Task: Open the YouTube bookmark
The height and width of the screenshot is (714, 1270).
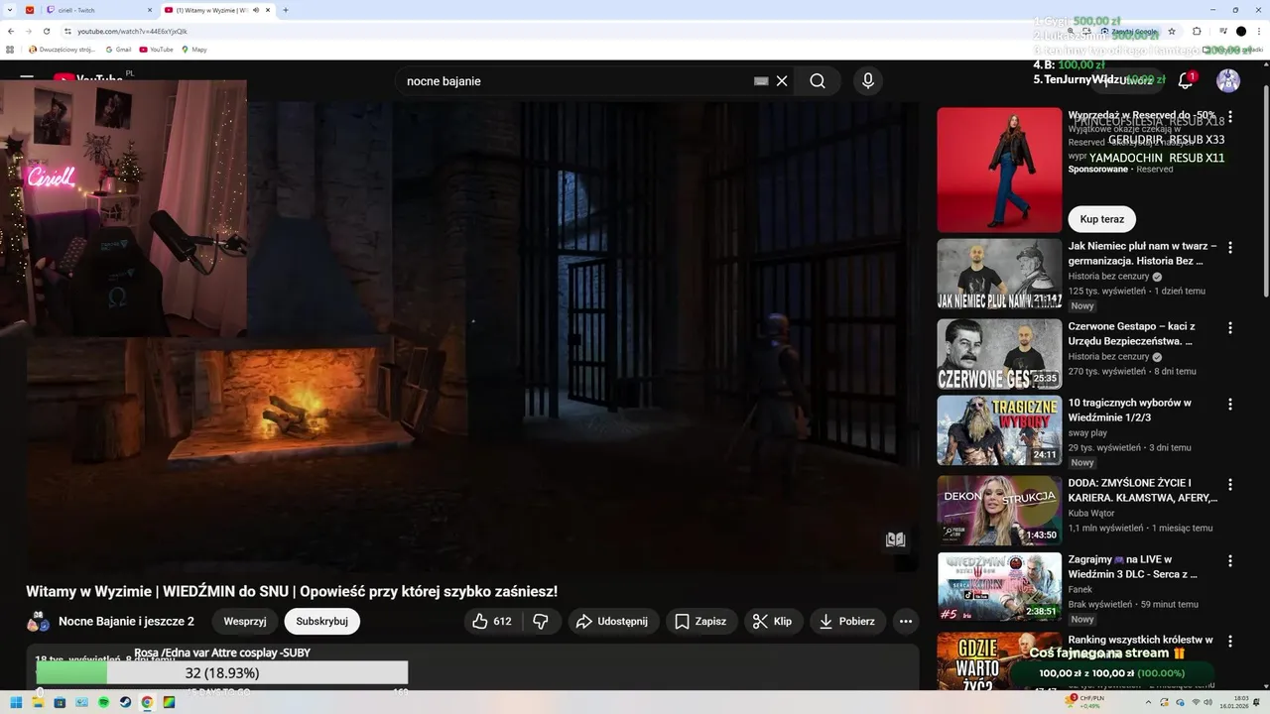Action: 157,49
